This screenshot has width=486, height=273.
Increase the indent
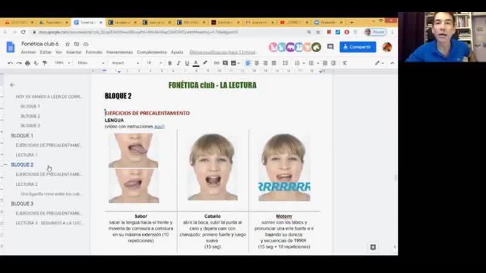[334, 63]
